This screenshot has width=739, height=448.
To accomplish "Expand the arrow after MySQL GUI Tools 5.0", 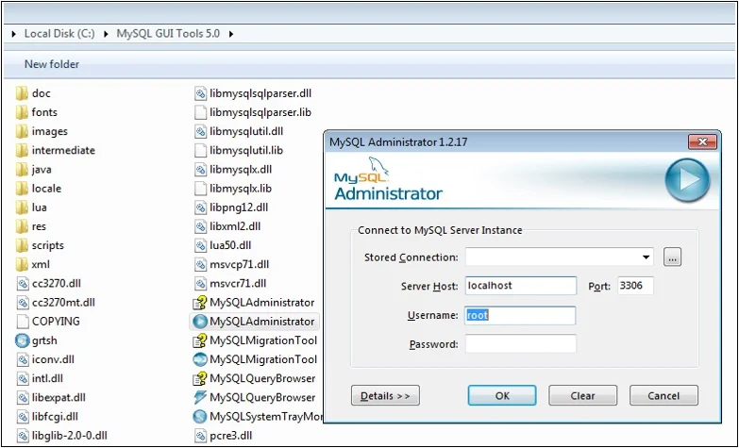I will [x=231, y=34].
